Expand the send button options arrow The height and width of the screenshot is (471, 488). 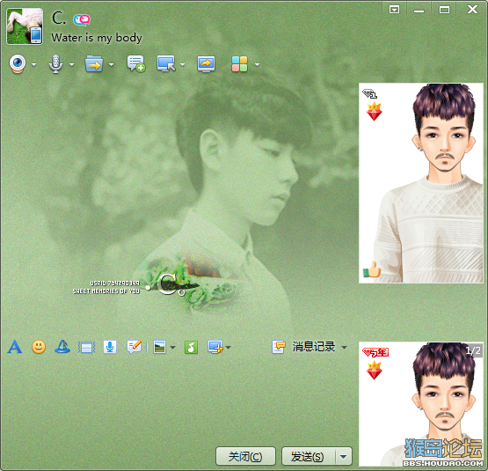(x=344, y=457)
